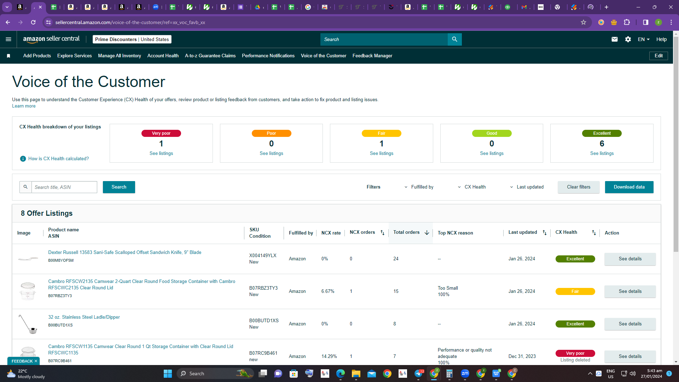Go back to previous page
Screen dimensions: 679x382
8,22
